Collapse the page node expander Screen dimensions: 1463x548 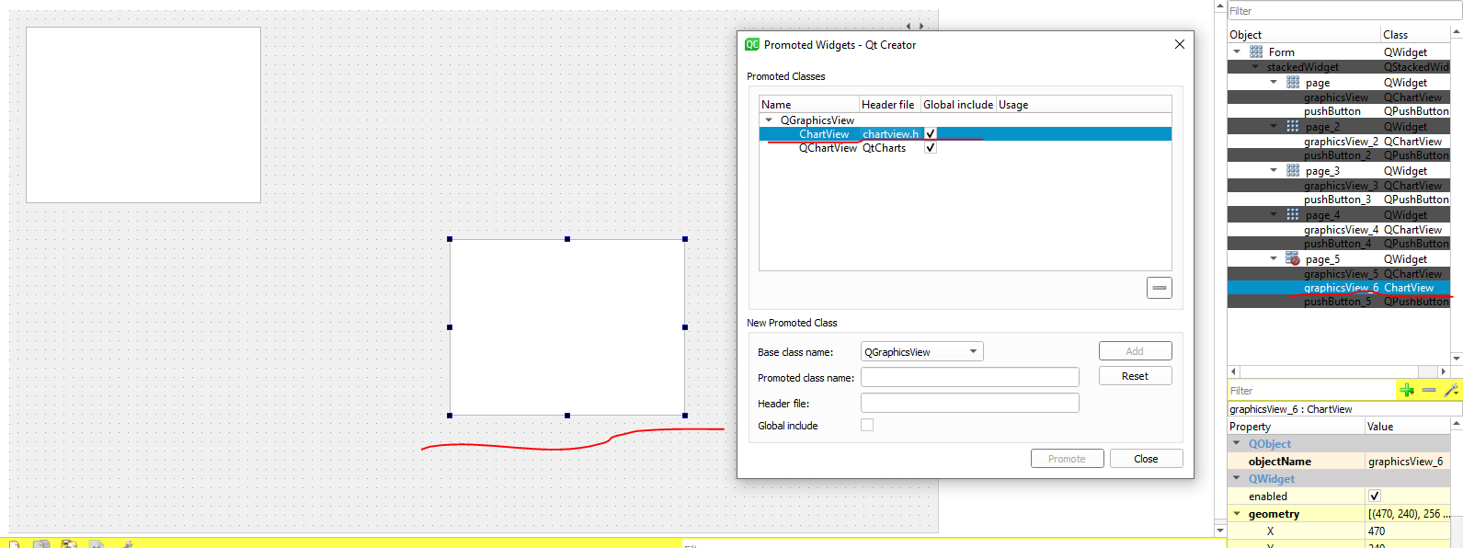click(x=1274, y=82)
